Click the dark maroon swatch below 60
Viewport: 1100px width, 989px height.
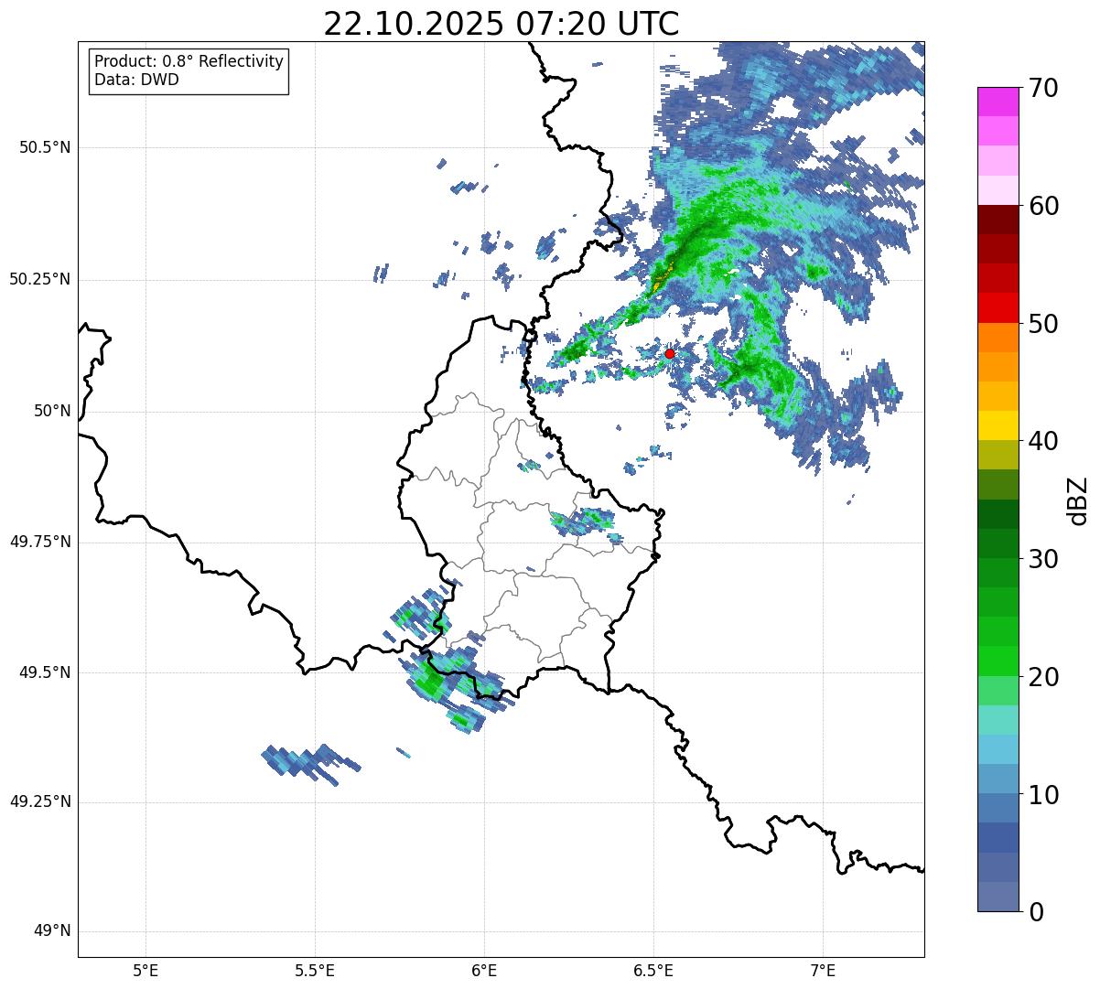point(998,220)
